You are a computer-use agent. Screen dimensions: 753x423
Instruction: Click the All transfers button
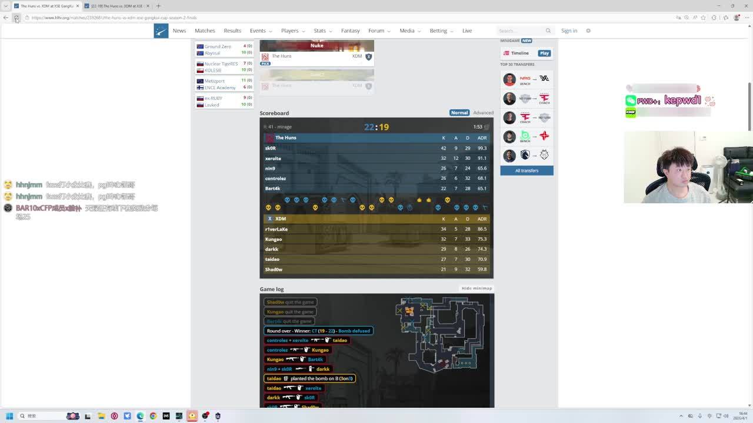527,170
